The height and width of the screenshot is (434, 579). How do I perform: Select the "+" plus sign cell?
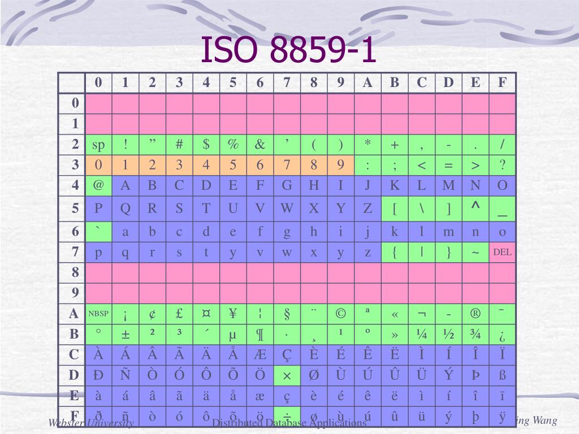395,145
